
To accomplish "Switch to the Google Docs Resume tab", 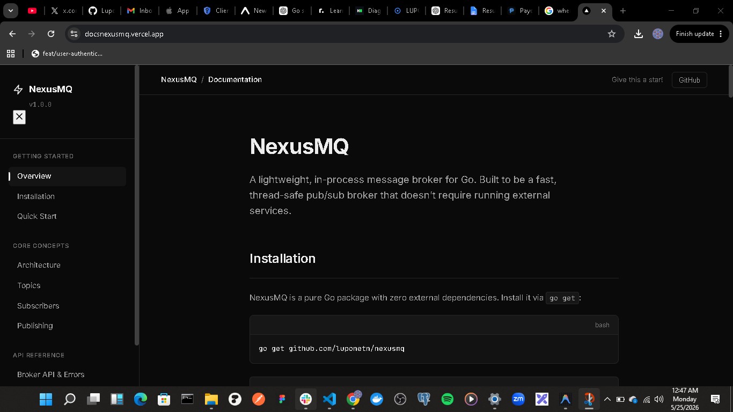I will [x=481, y=11].
